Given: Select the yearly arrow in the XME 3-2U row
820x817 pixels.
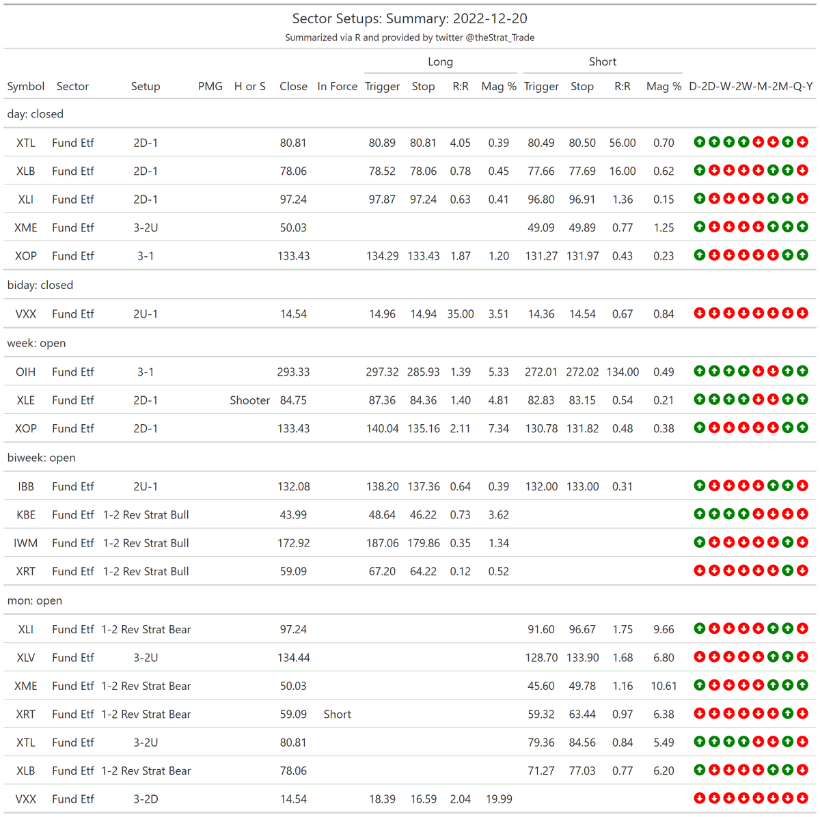Looking at the screenshot, I should [x=803, y=227].
